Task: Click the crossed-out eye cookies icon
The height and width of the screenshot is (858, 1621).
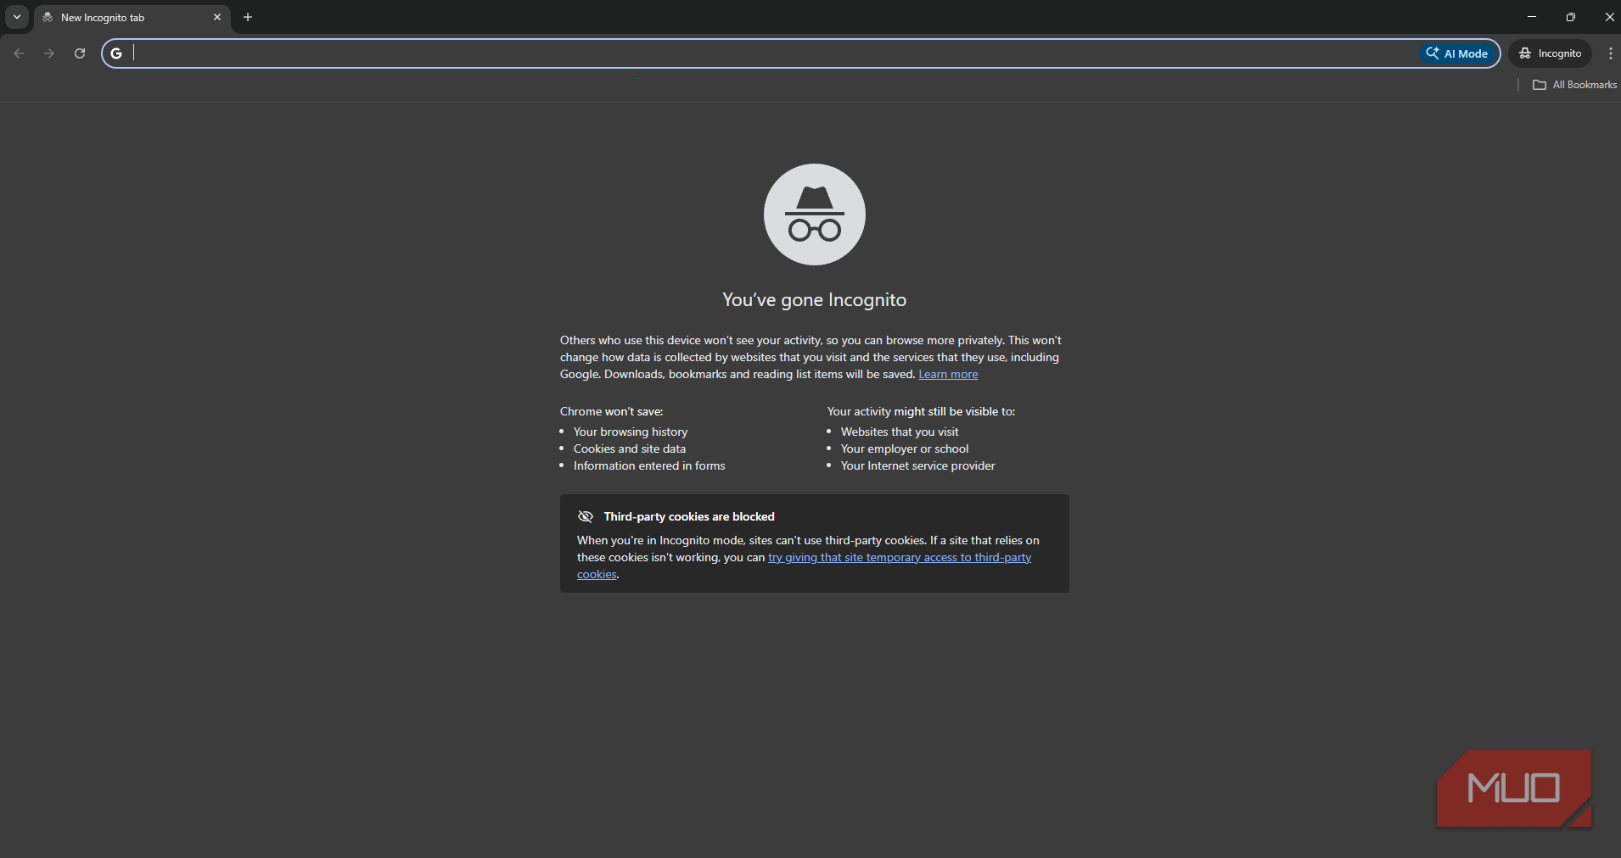Action: [x=586, y=516]
